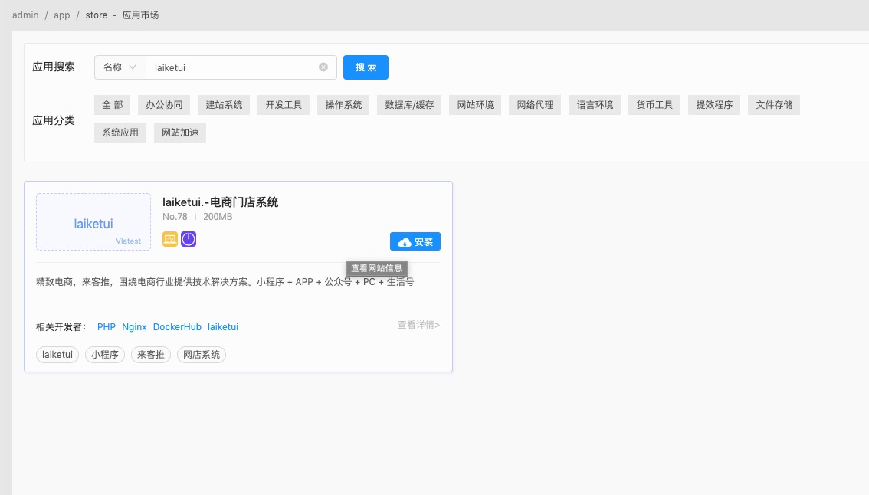This screenshot has width=869, height=495.
Task: Clear the laiketui search field
Action: [x=323, y=67]
